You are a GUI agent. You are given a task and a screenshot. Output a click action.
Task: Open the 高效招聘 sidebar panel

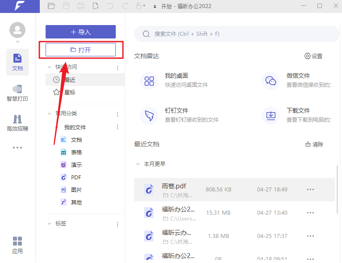coord(17,123)
